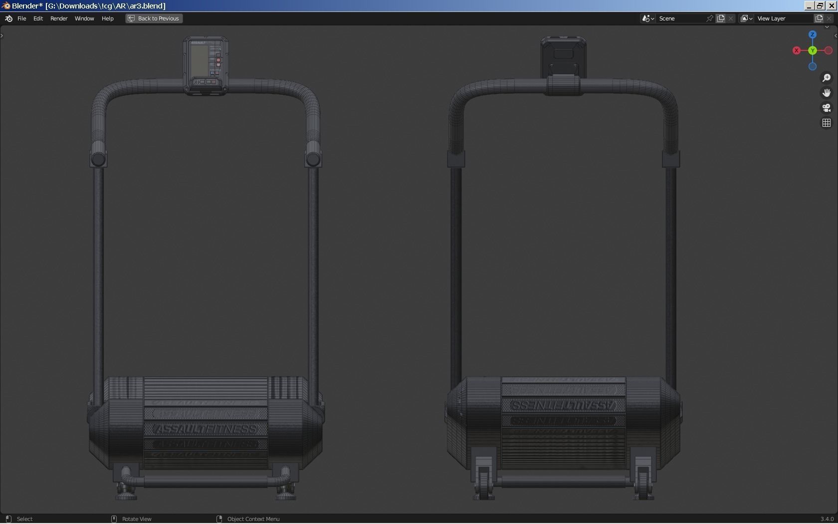Click the Back to Previous button

coord(153,18)
